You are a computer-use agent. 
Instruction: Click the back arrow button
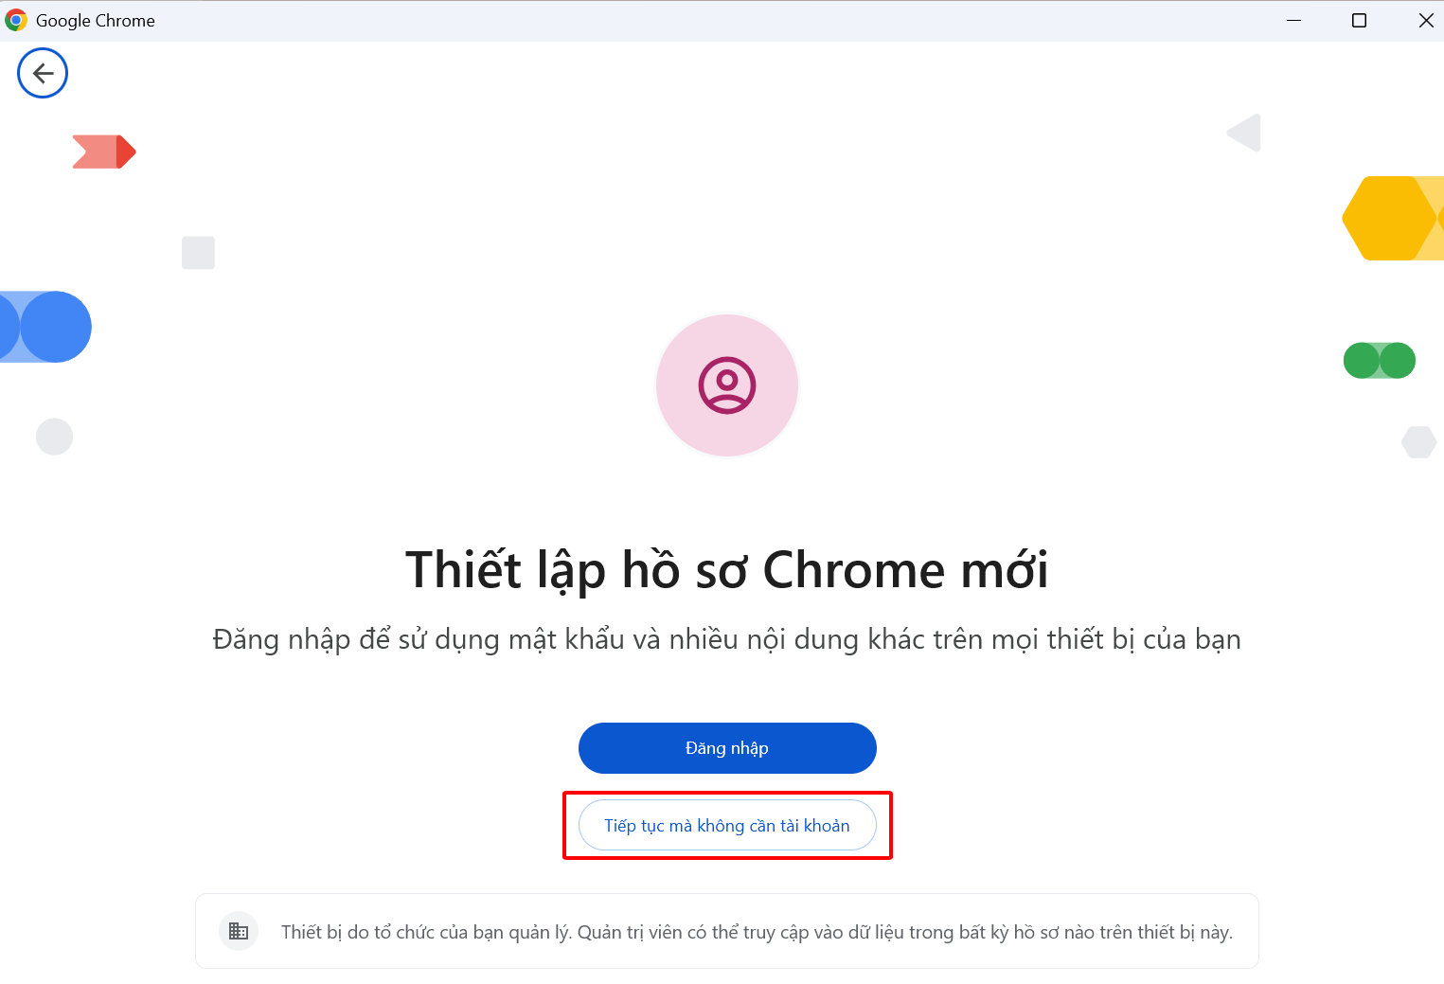click(43, 73)
